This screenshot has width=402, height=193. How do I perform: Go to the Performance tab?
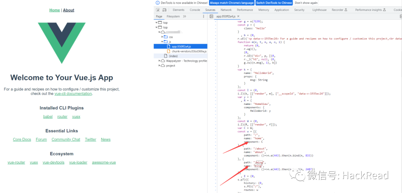(x=245, y=10)
